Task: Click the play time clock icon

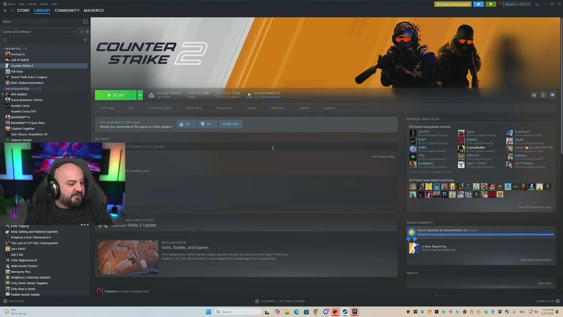Action: (218, 95)
